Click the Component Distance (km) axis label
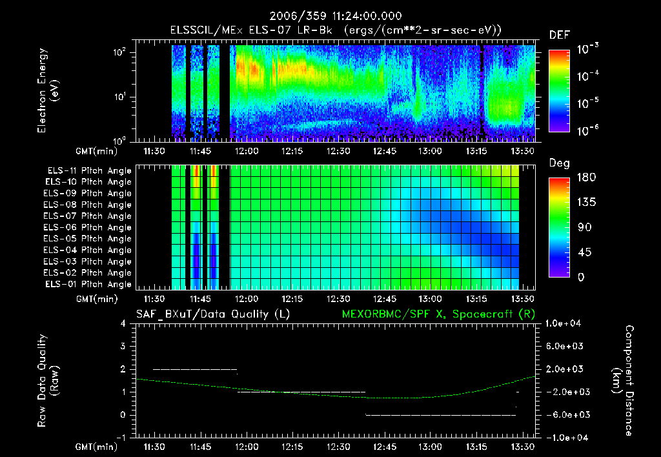 point(623,381)
